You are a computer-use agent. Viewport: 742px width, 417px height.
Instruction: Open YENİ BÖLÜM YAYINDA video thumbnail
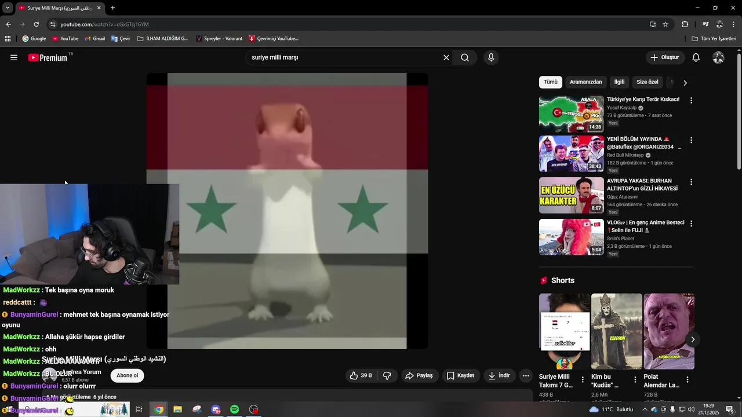click(x=571, y=153)
